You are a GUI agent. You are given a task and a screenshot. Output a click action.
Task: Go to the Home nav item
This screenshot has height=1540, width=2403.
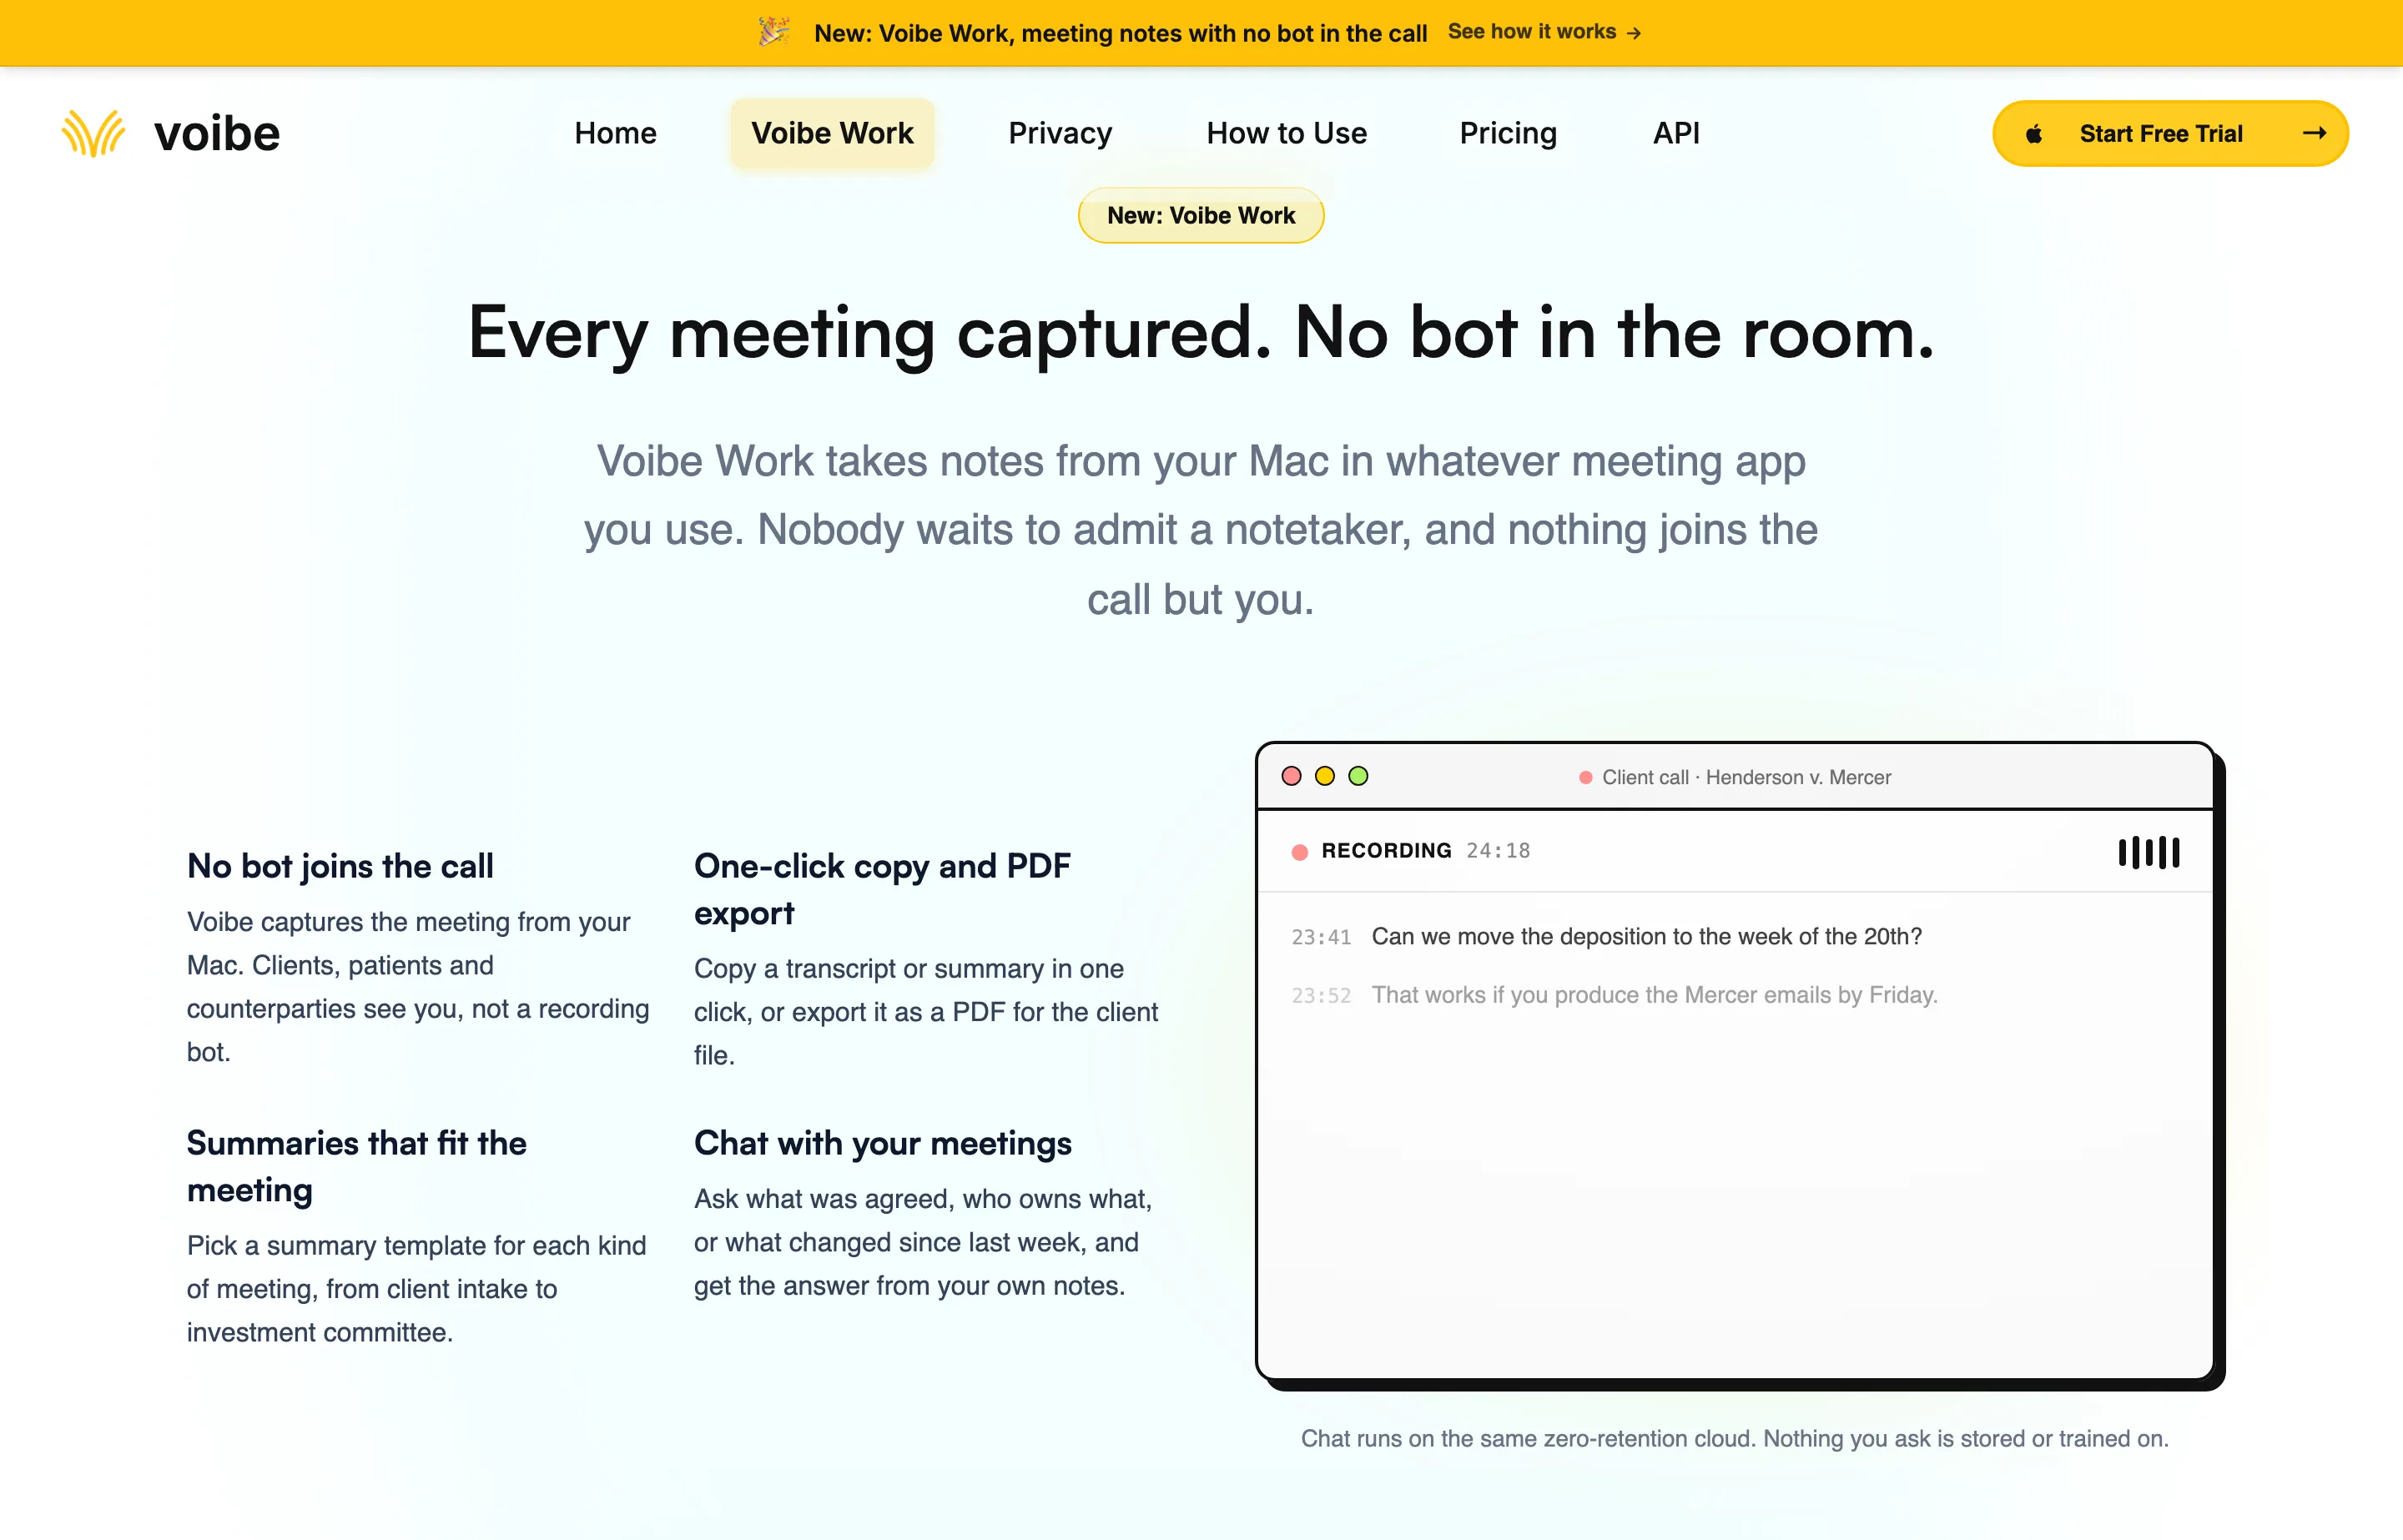point(615,133)
